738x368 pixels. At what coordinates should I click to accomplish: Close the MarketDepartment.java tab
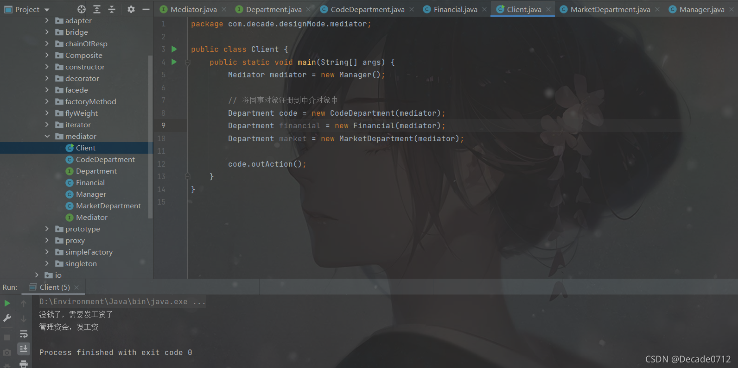pyautogui.click(x=657, y=9)
